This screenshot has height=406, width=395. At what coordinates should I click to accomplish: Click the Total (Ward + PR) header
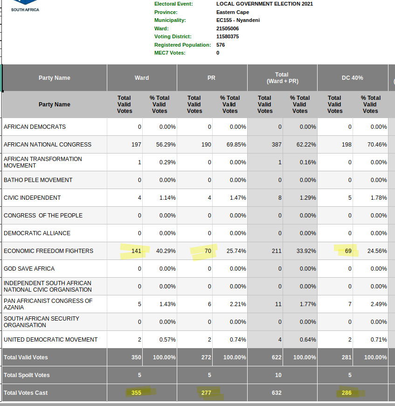[x=282, y=77]
